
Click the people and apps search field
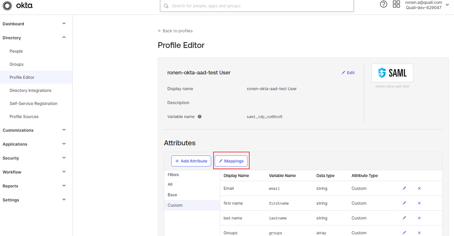[x=256, y=6]
